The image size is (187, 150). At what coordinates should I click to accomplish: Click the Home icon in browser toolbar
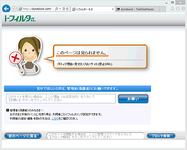(172, 9)
